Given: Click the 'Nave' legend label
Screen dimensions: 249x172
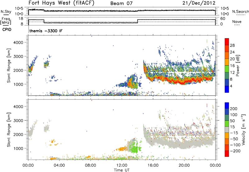Looking at the screenshot, I should coord(237,22).
